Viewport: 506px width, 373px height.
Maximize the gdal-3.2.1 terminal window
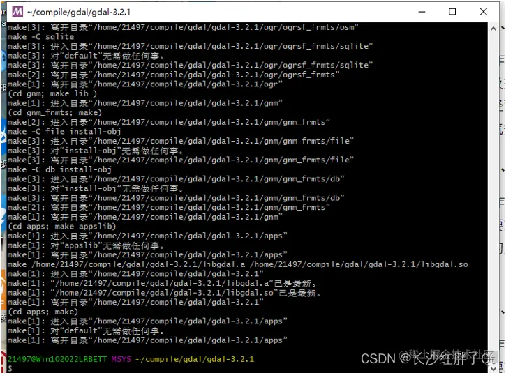pyautogui.click(x=452, y=12)
